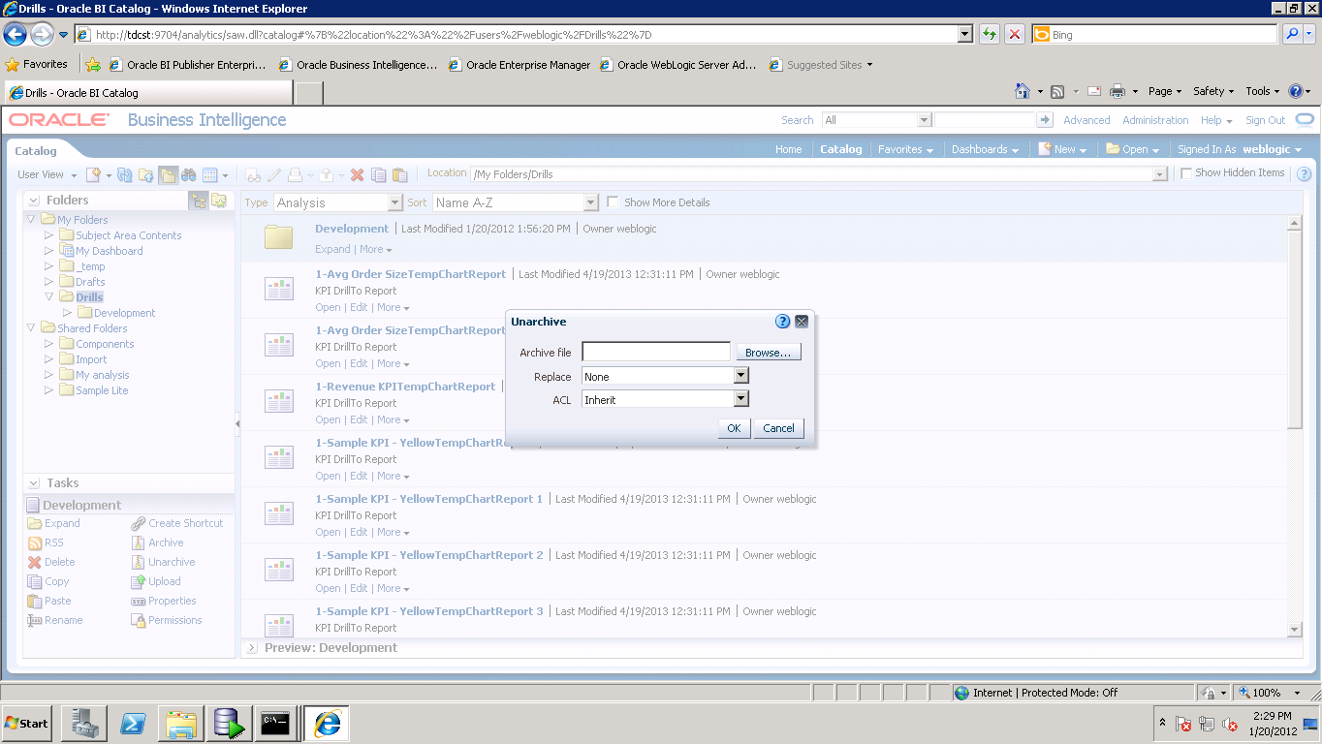Open the Dashboards menu in header
The height and width of the screenshot is (744, 1322).
tap(985, 149)
